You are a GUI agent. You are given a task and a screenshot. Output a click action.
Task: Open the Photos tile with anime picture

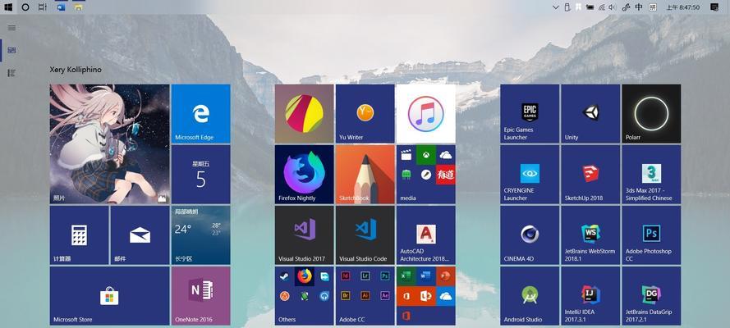(109, 144)
